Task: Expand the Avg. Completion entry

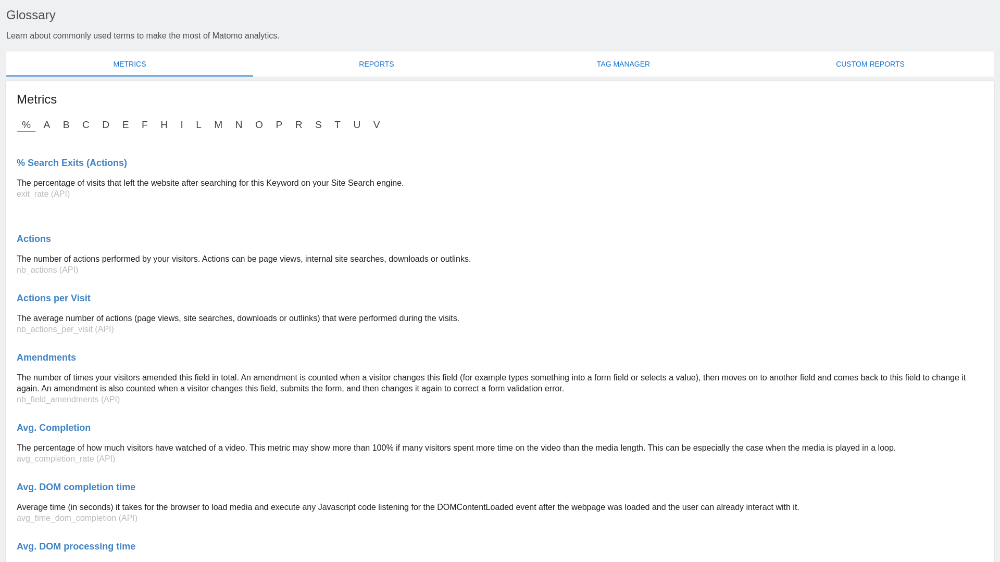Action: click(54, 428)
